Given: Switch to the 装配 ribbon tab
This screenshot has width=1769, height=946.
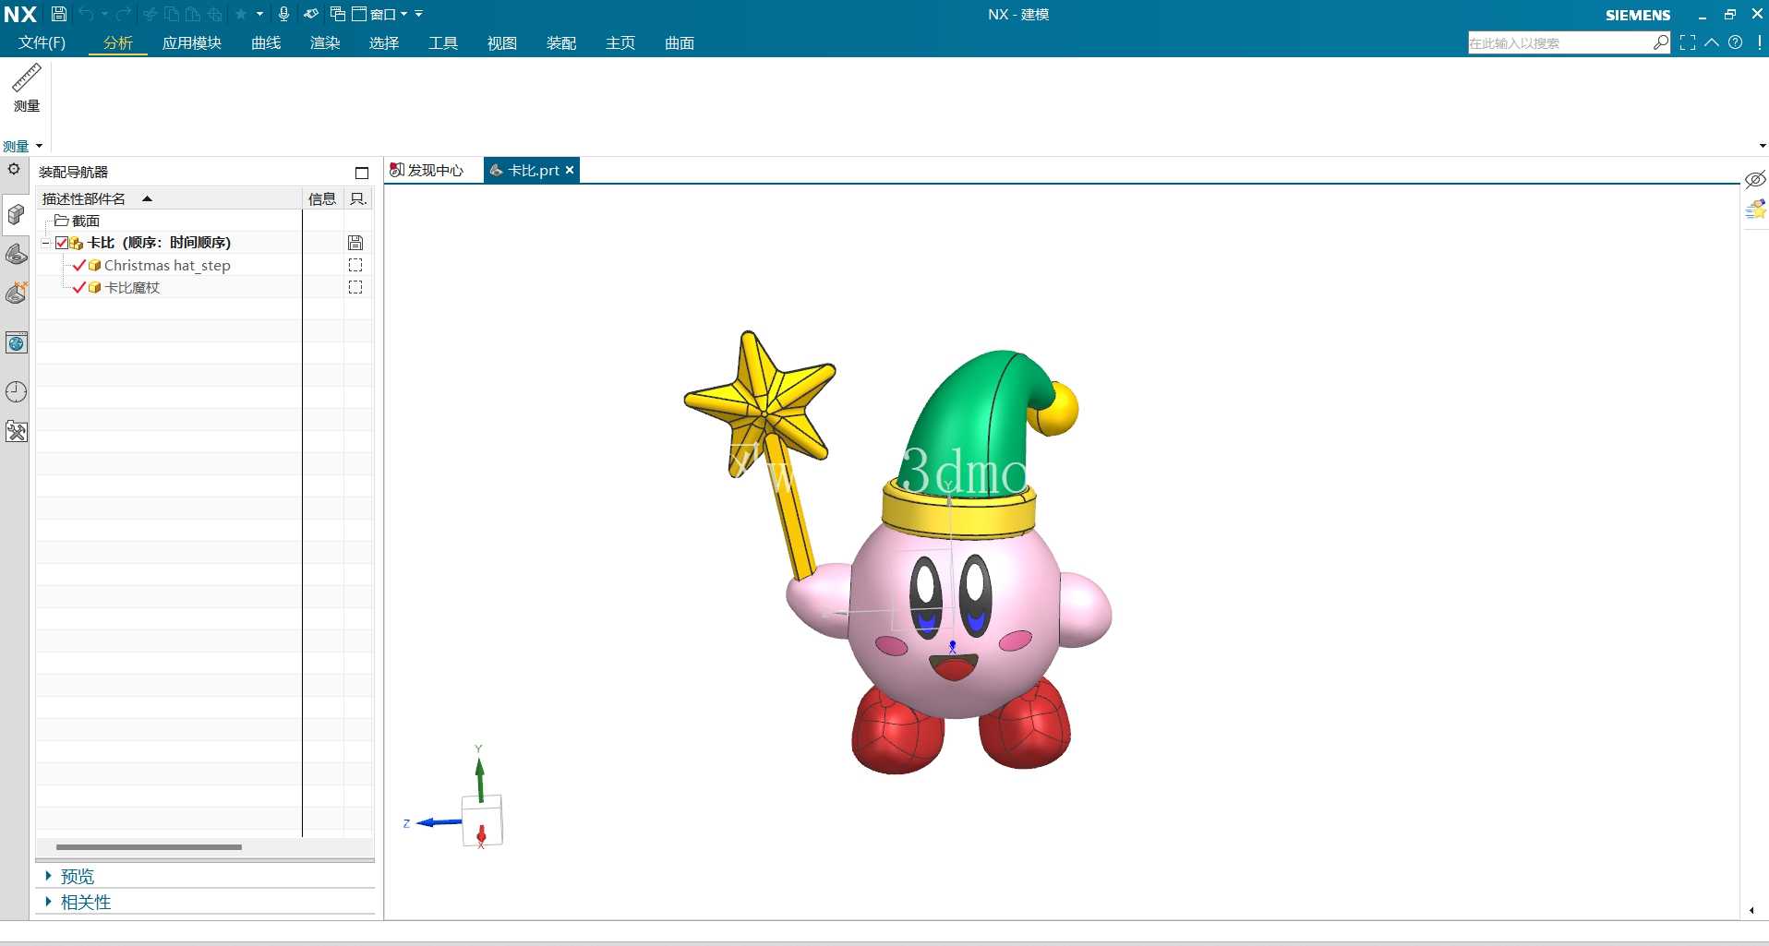Looking at the screenshot, I should coord(561,42).
